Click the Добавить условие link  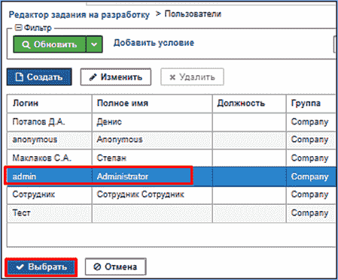[154, 43]
